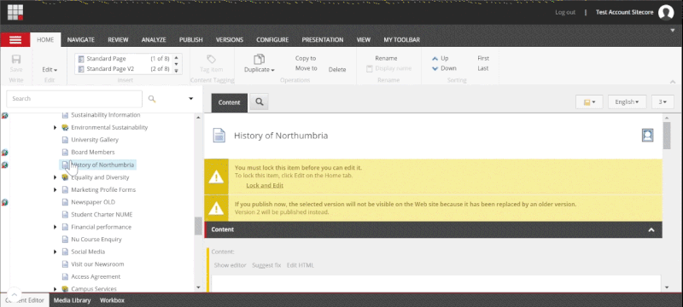The image size is (683, 307).
Task: Click the Display name icon
Action: pyautogui.click(x=369, y=68)
